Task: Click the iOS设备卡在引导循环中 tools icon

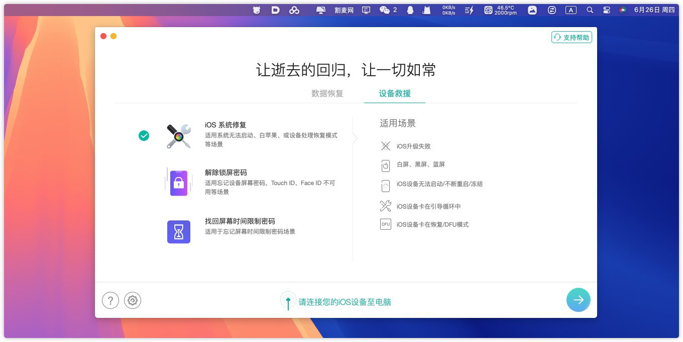Action: click(x=385, y=206)
